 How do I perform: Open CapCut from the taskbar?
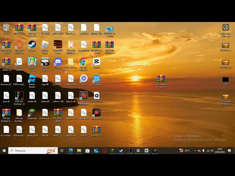[147, 151]
